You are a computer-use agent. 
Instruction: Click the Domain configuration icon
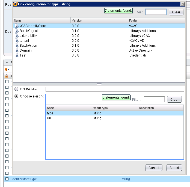tap(17, 50)
